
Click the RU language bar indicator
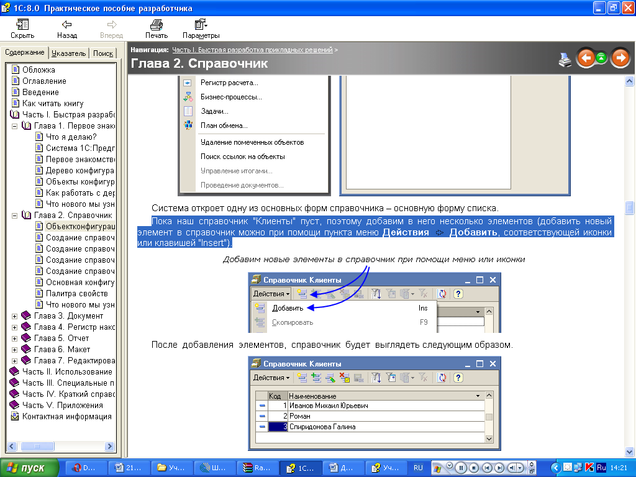click(418, 468)
